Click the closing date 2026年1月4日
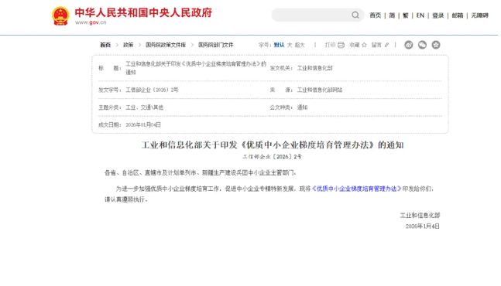This screenshot has width=501, height=286. 422,226
